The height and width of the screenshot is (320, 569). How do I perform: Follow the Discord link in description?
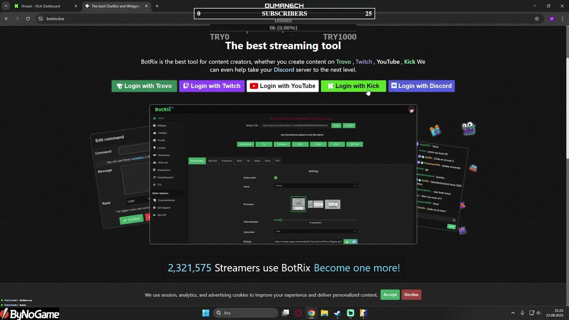coord(284,70)
